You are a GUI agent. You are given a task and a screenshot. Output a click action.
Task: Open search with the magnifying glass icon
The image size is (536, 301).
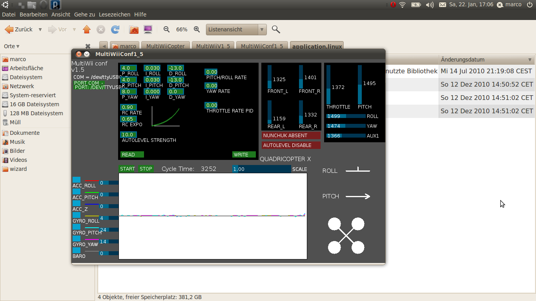click(276, 29)
